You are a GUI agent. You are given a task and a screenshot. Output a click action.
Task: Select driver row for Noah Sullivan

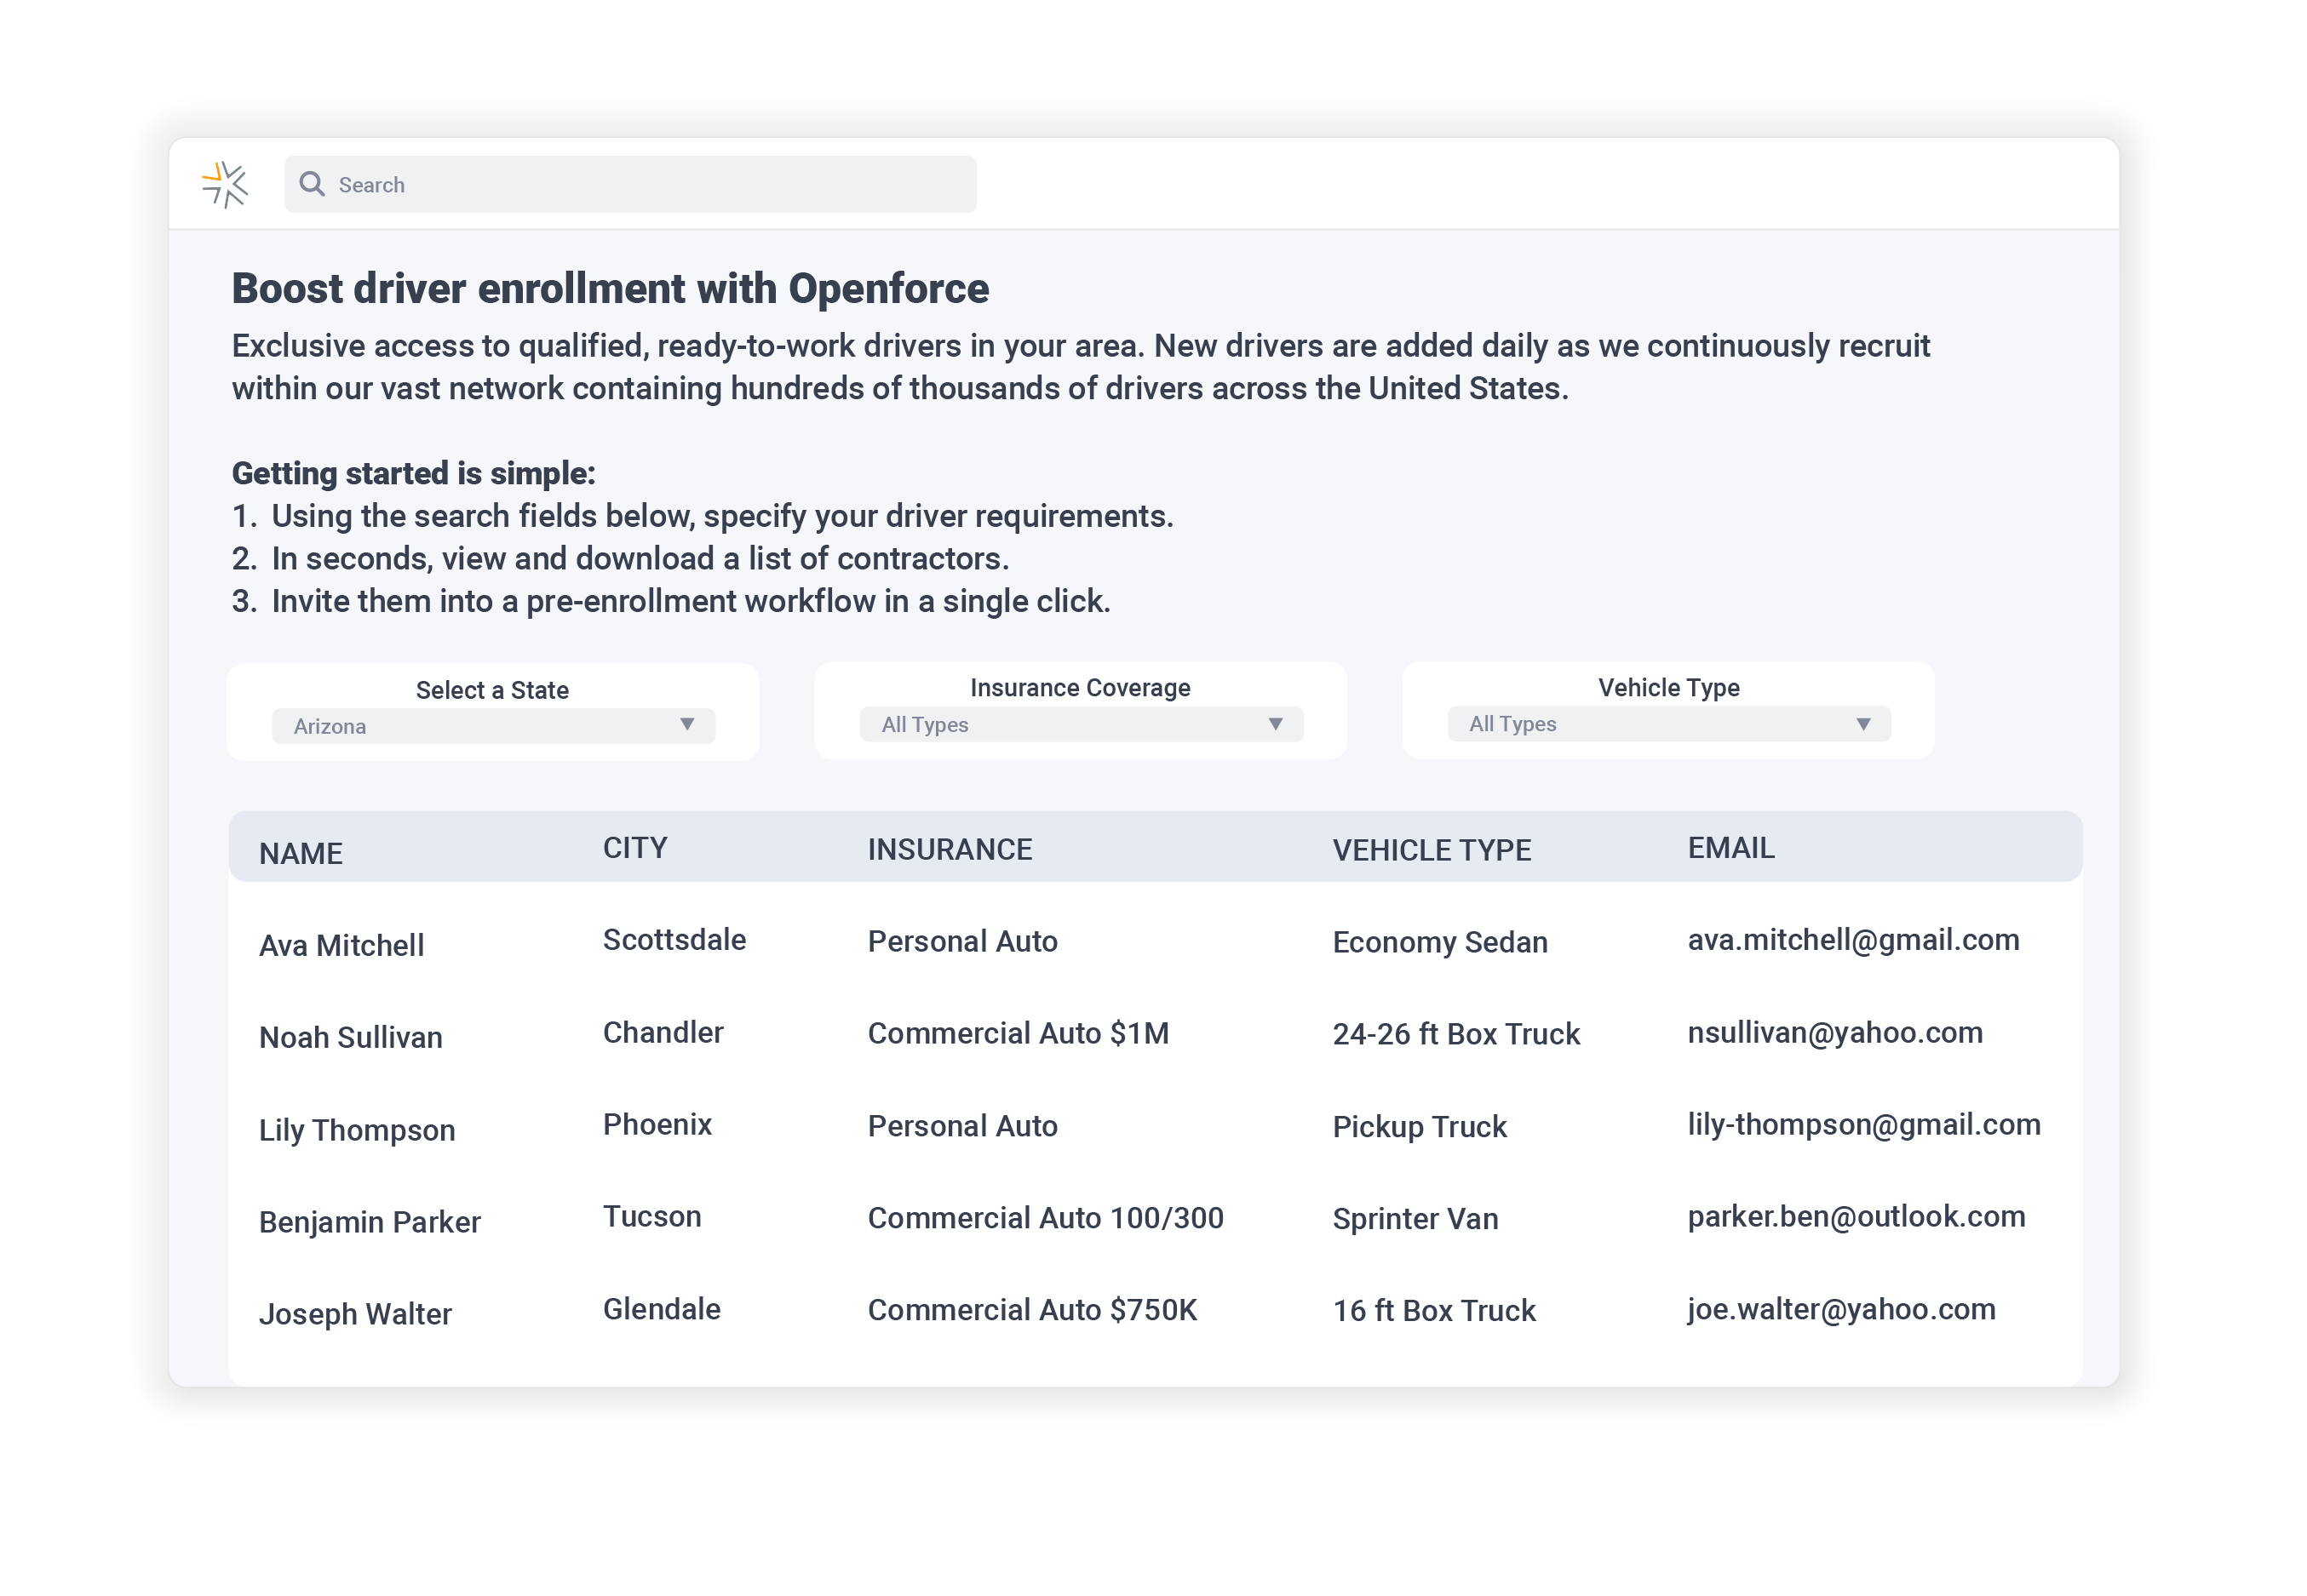pos(350,1037)
